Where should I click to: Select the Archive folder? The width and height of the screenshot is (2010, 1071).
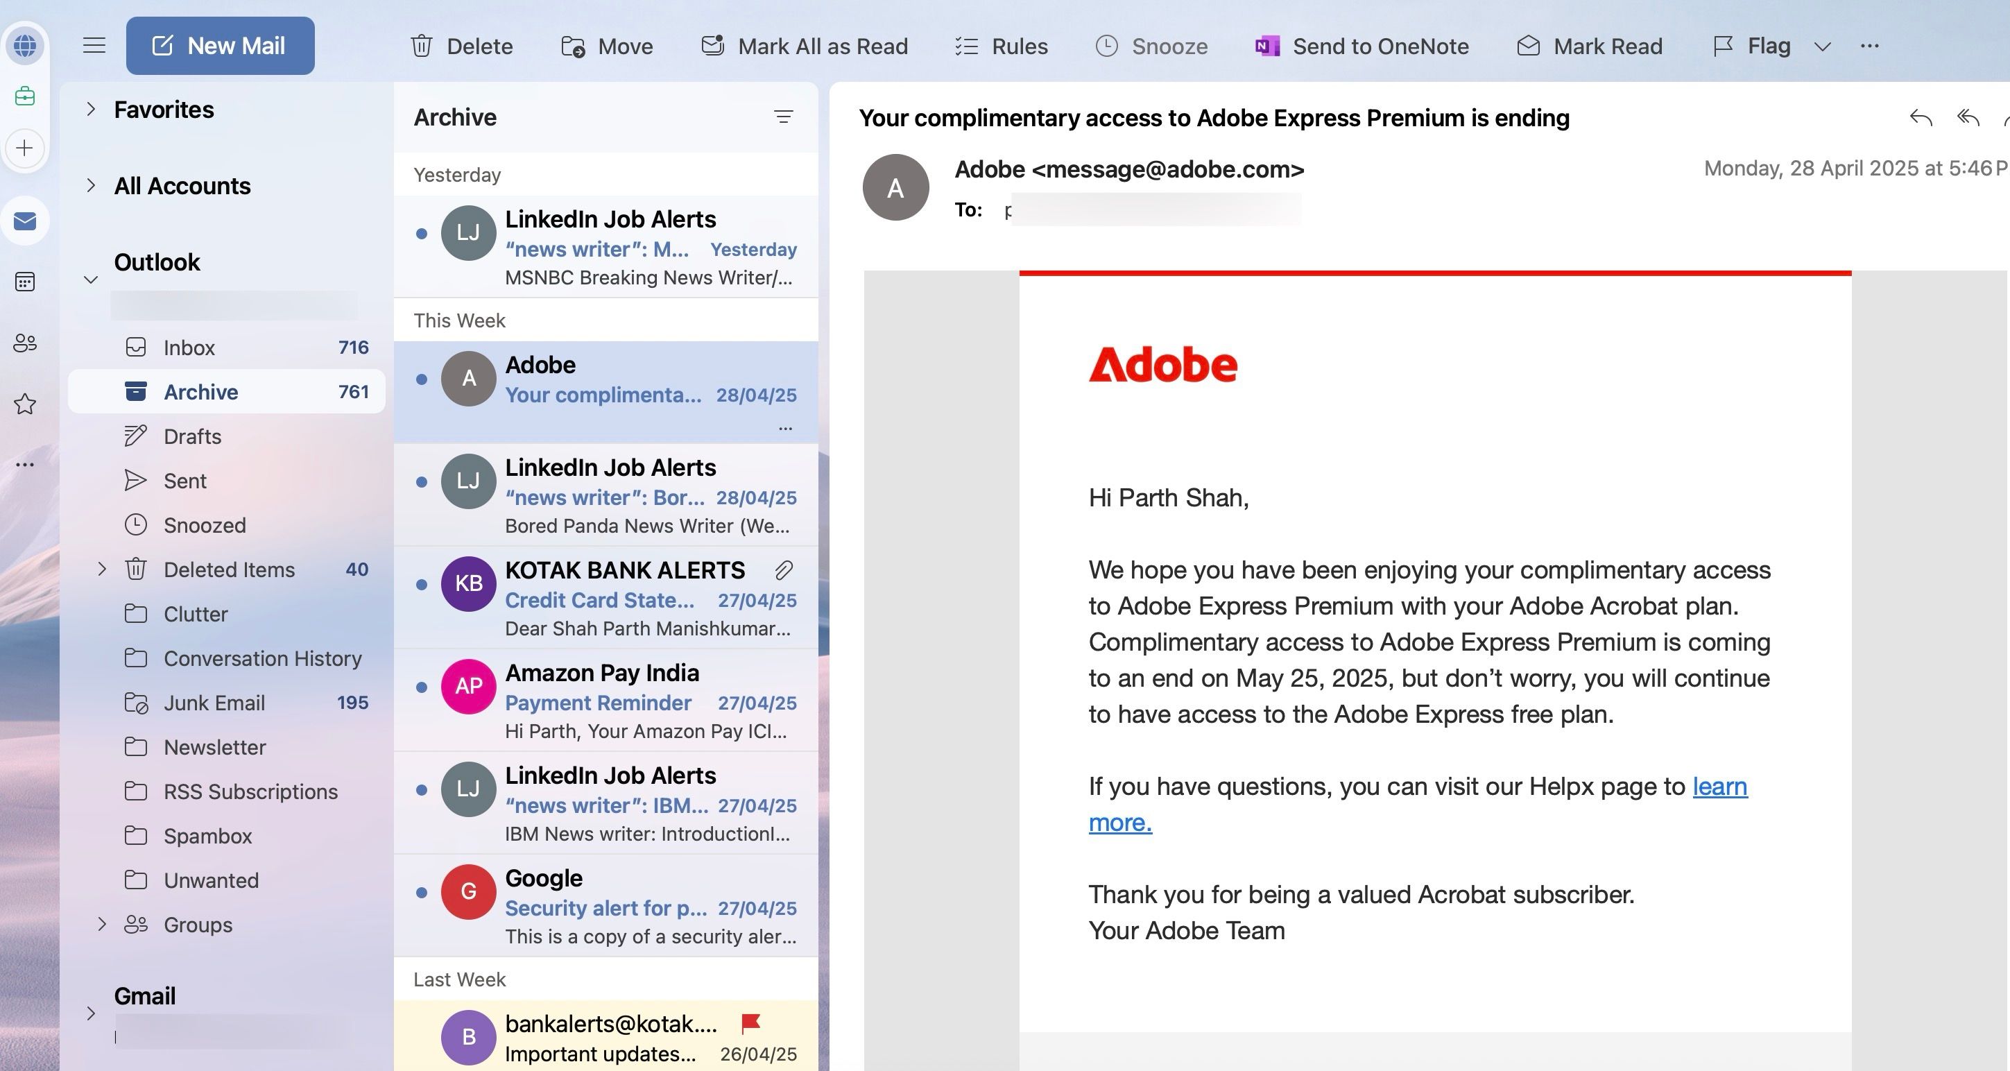tap(226, 392)
